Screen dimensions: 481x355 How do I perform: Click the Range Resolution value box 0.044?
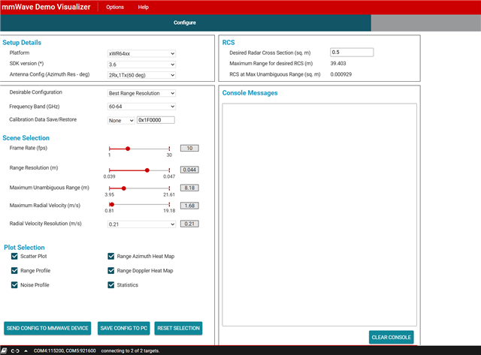189,170
